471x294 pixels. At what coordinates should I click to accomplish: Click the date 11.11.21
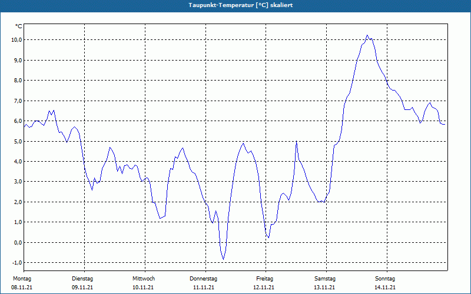click(x=204, y=288)
